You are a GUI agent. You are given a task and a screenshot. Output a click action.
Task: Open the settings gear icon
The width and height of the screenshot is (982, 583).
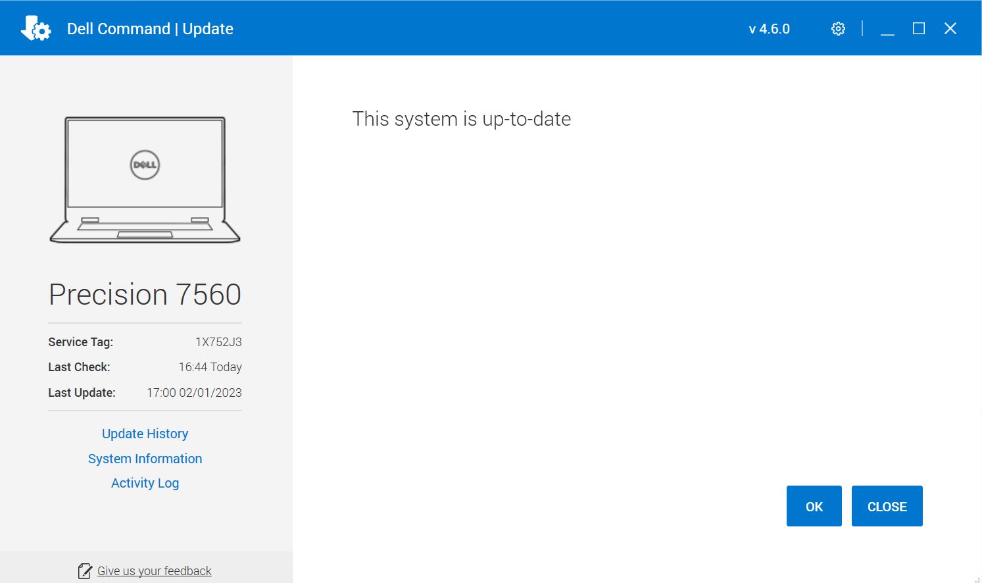[x=838, y=28]
